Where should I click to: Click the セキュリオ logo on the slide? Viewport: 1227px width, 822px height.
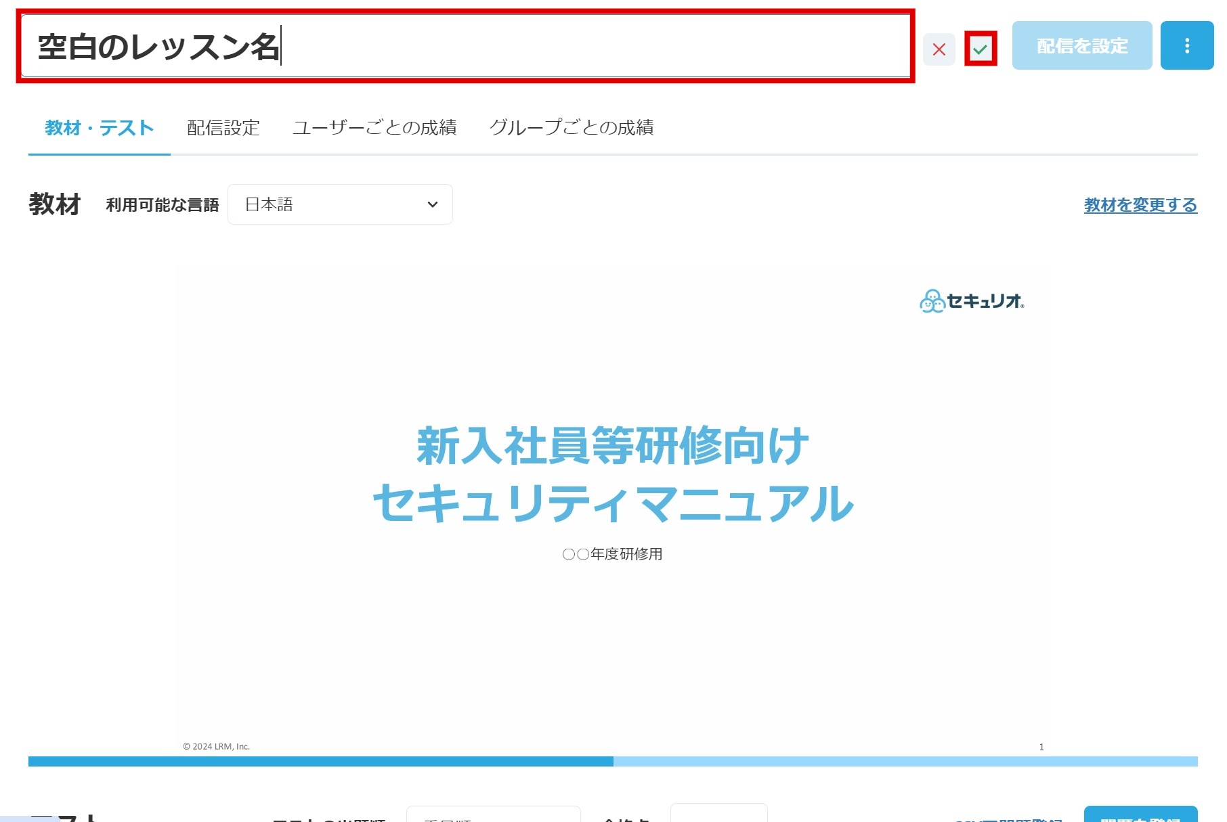pyautogui.click(x=972, y=301)
